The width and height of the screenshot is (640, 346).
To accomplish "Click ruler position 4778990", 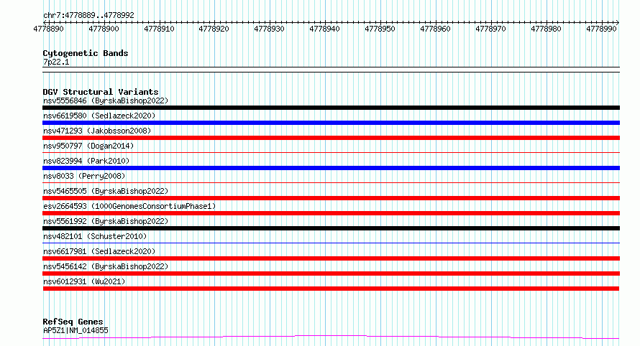I will coord(601,29).
